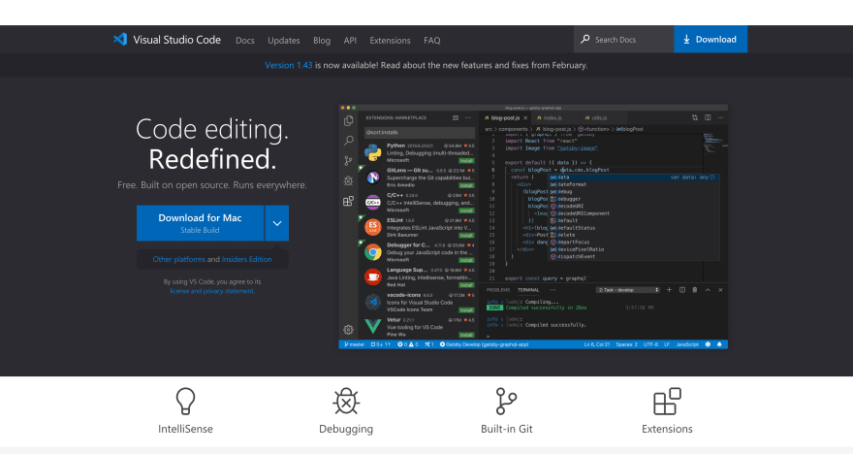Open the FAQ nav item
The width and height of the screenshot is (853, 454).
(x=432, y=41)
